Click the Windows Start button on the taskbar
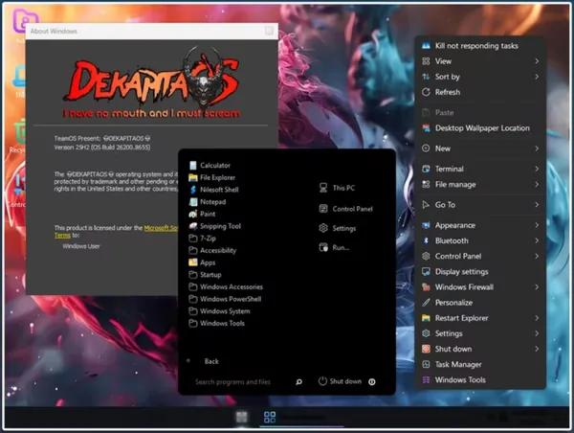 pyautogui.click(x=241, y=417)
